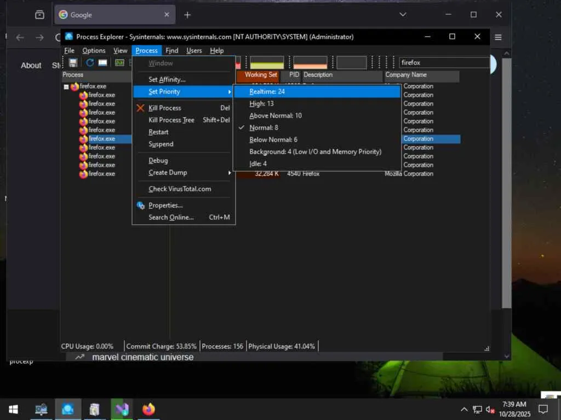Screen dimensions: 561x420
Task: Select Above Normal: 10 priority
Action: tap(317, 116)
